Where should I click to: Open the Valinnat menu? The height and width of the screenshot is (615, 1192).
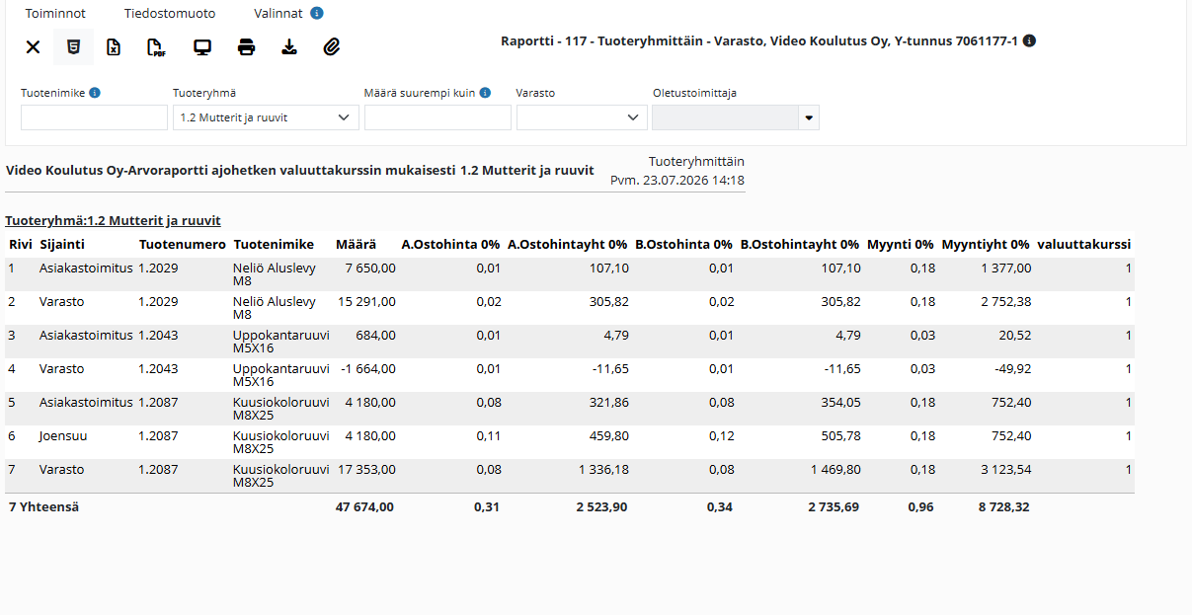point(278,14)
